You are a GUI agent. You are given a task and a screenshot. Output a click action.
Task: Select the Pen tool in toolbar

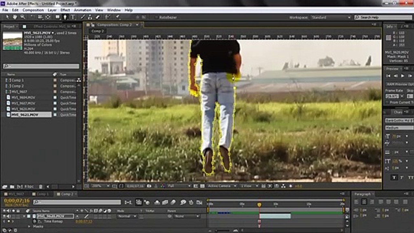click(x=65, y=17)
